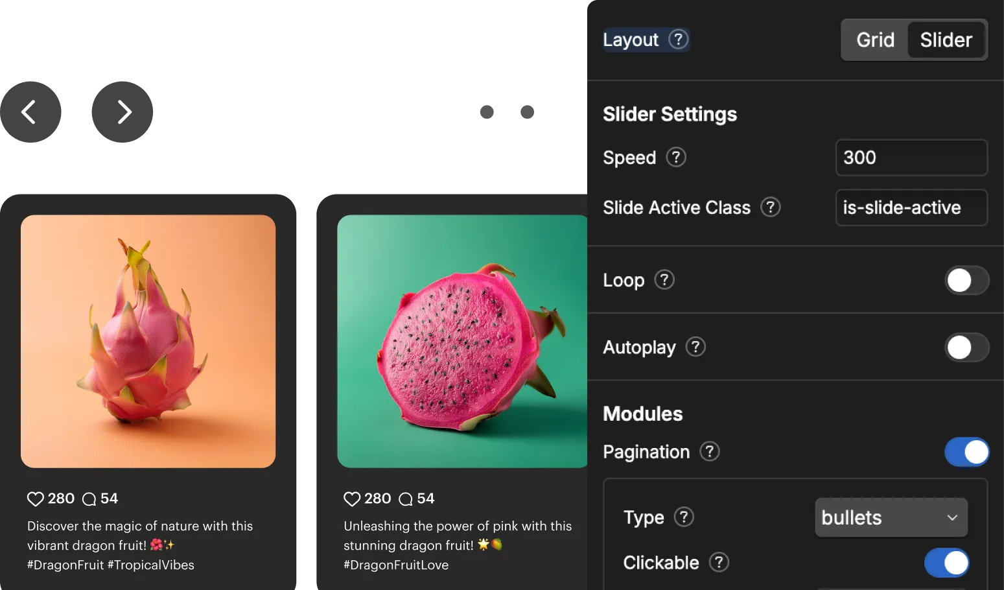The image size is (1004, 590).
Task: Open the pagination Type bullets dropdown
Action: pyautogui.click(x=891, y=517)
